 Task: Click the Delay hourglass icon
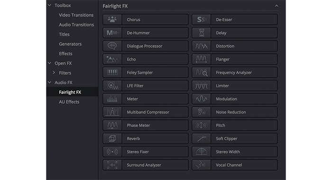coord(202,33)
